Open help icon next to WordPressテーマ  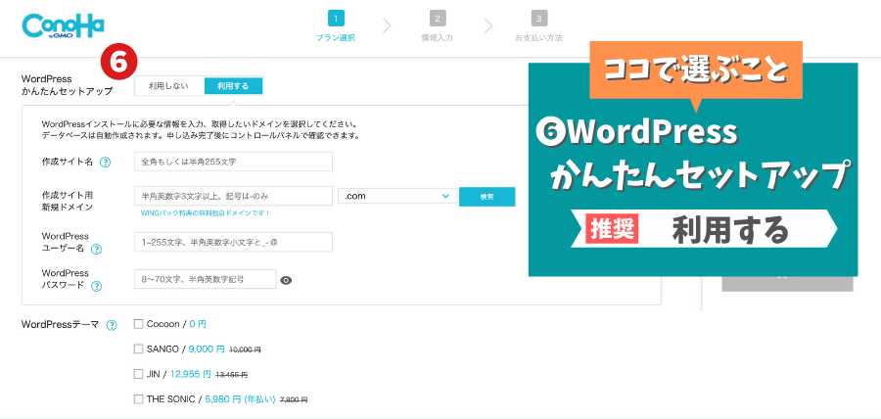112,325
